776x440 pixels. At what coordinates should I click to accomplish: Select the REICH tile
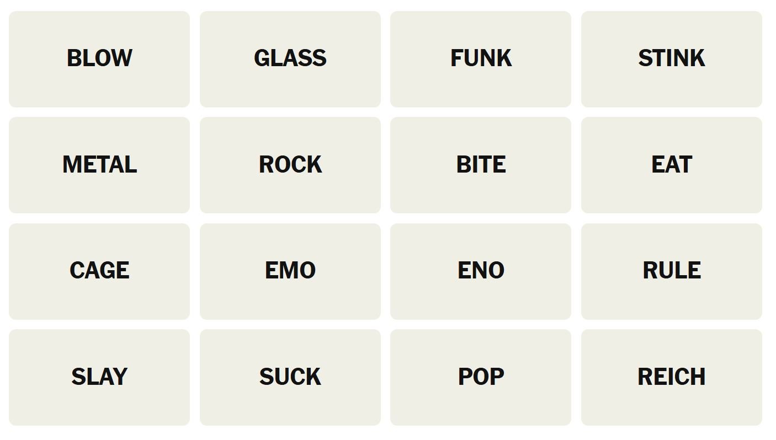pyautogui.click(x=671, y=377)
